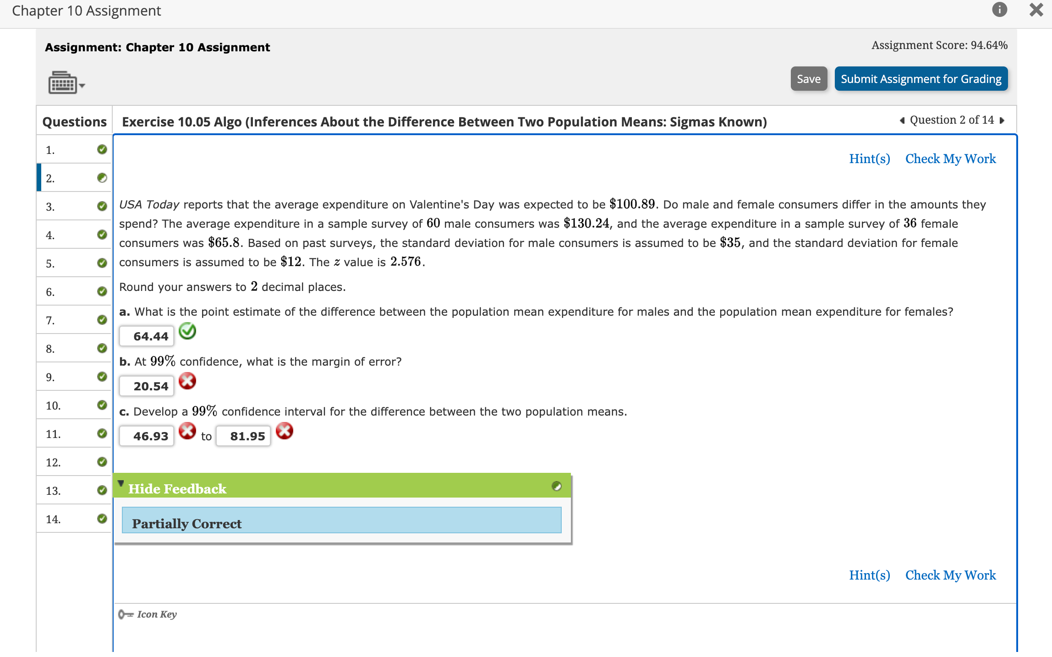Click lower bound field showing 46.93
This screenshot has width=1052, height=657.
pyautogui.click(x=147, y=436)
